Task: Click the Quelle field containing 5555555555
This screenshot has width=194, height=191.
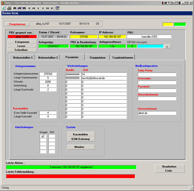Action: click(x=73, y=78)
